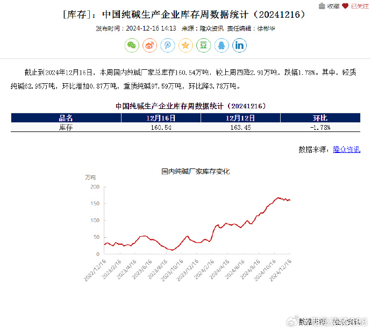Share the article via WeChat icon

[x=132, y=45]
